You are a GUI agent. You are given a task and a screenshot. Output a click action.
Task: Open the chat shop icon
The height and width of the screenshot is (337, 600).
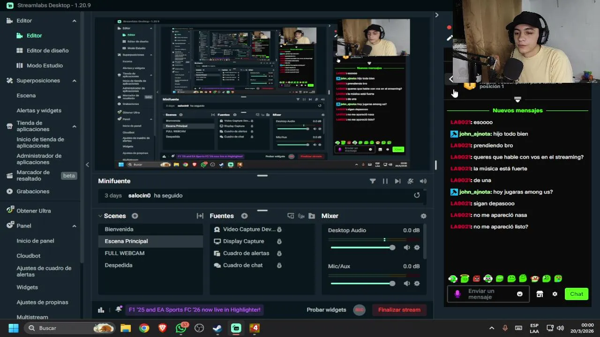540,294
